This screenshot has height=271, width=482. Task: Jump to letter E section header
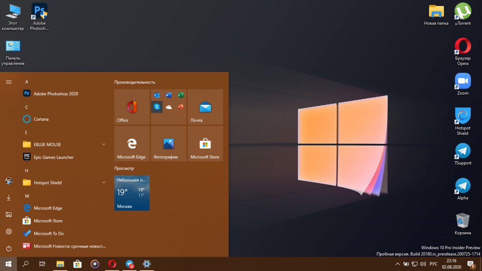pos(26,132)
